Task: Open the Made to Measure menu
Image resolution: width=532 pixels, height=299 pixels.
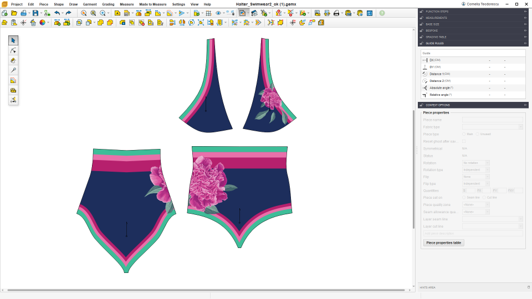Action: pos(152,4)
